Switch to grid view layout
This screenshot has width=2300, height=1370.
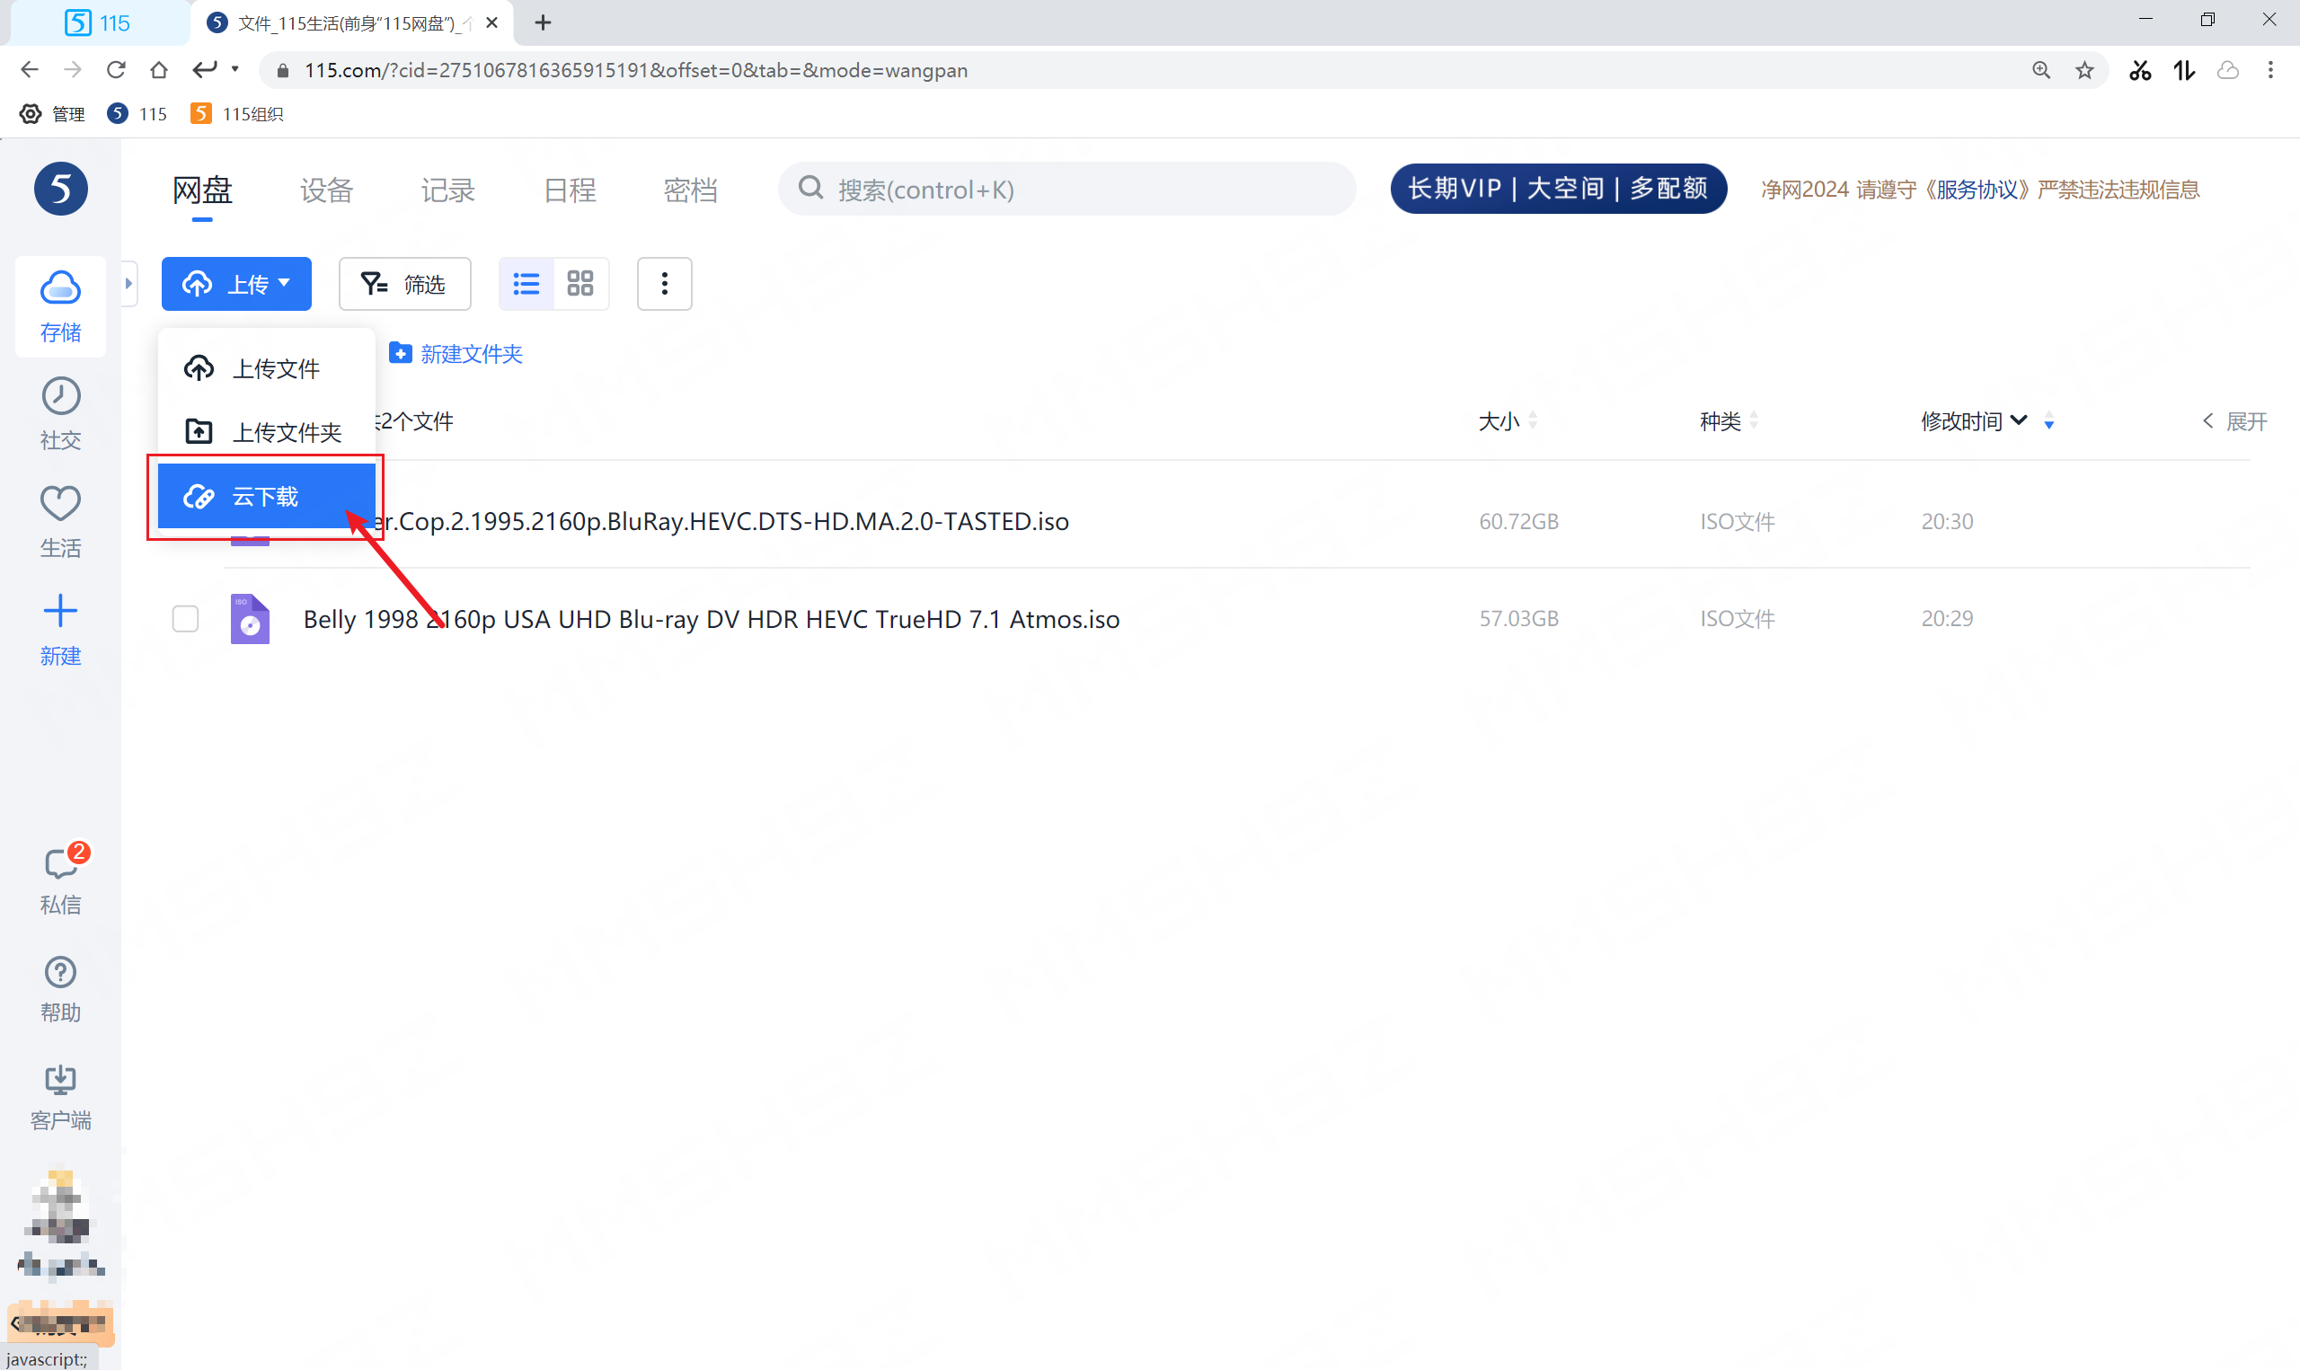click(579, 283)
